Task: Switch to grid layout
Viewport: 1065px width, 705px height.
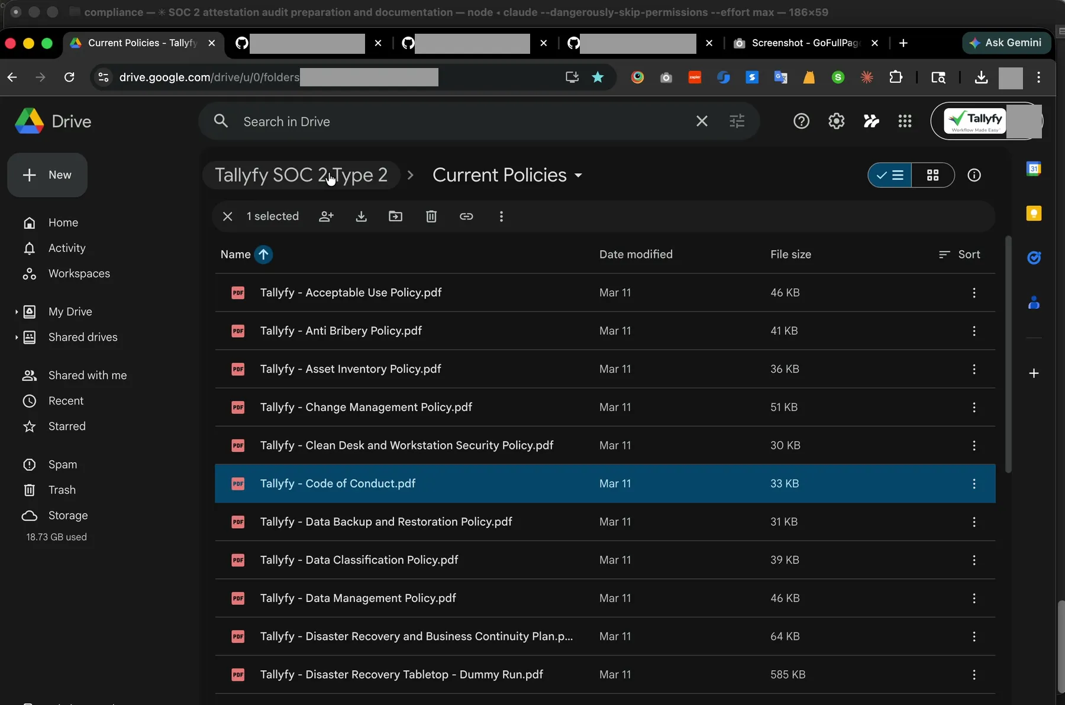Action: (933, 175)
